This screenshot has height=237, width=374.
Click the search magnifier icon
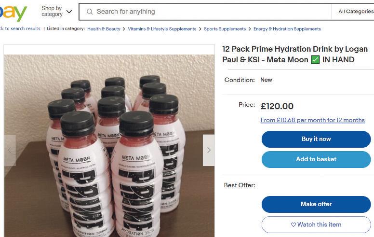coord(89,12)
